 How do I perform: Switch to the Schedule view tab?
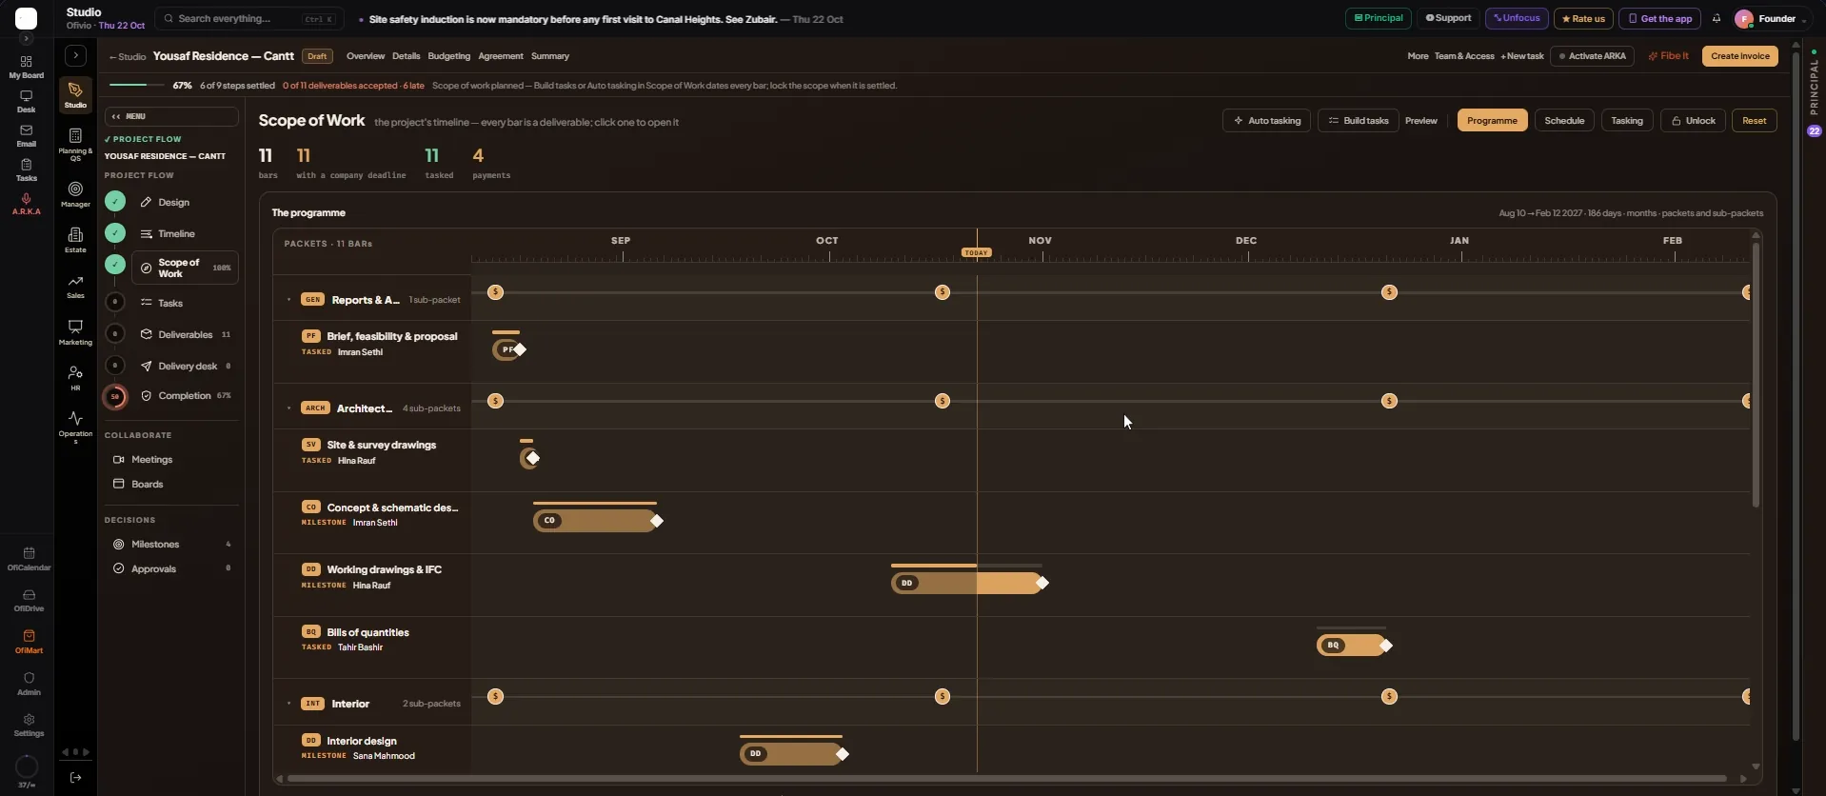(x=1564, y=121)
